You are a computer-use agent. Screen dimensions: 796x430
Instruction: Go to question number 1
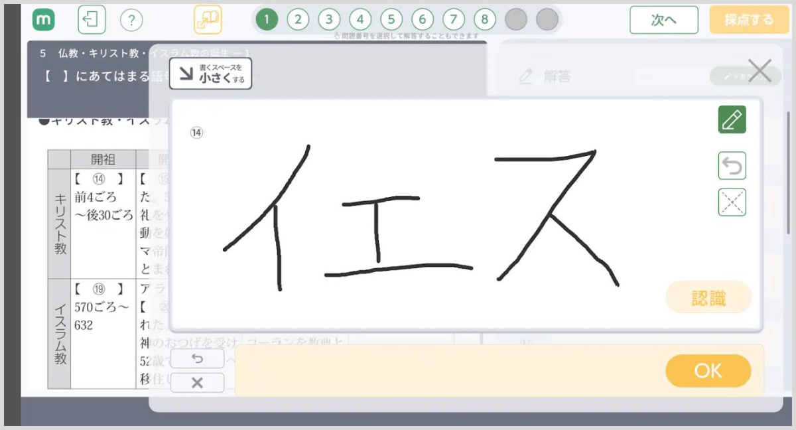point(267,20)
